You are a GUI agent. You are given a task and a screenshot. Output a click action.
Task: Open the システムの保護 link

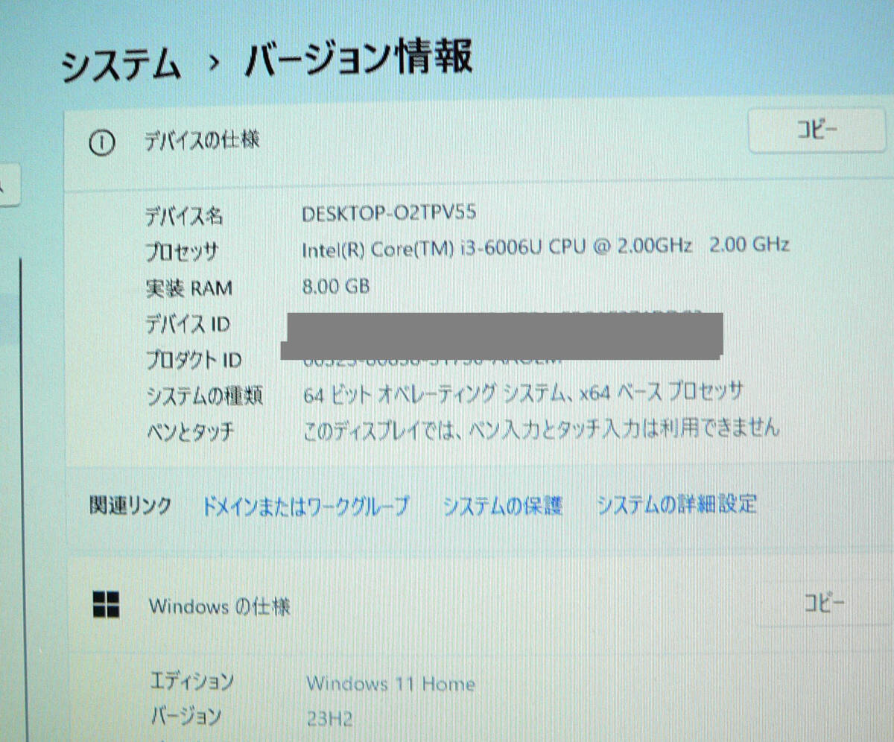click(x=502, y=506)
